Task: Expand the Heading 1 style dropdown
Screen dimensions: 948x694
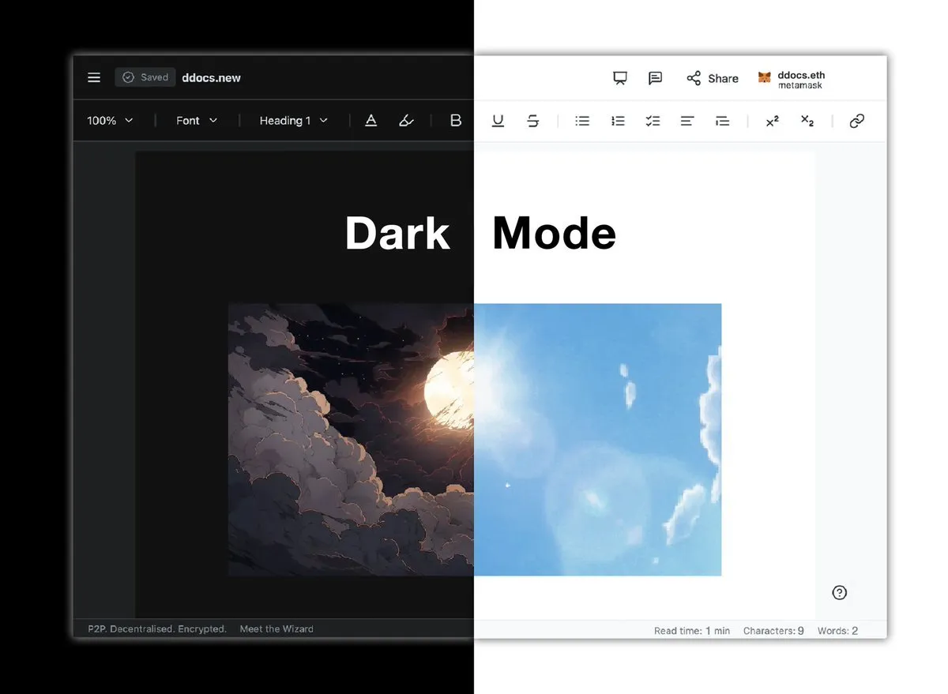Action: (x=293, y=121)
